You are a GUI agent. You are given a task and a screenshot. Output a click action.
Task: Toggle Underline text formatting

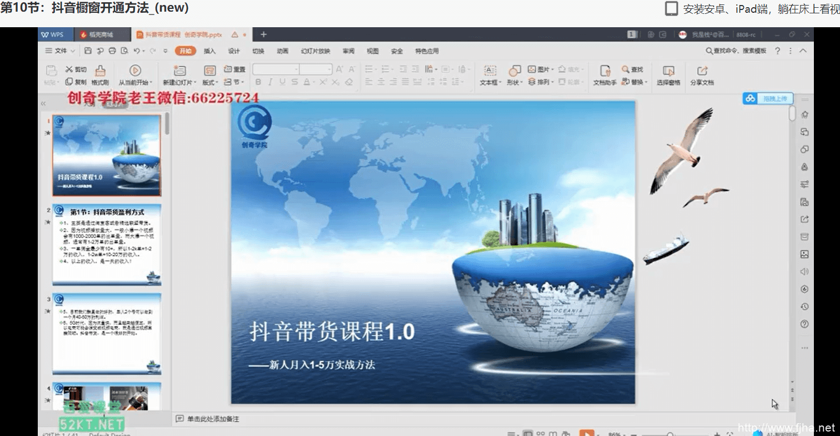283,82
